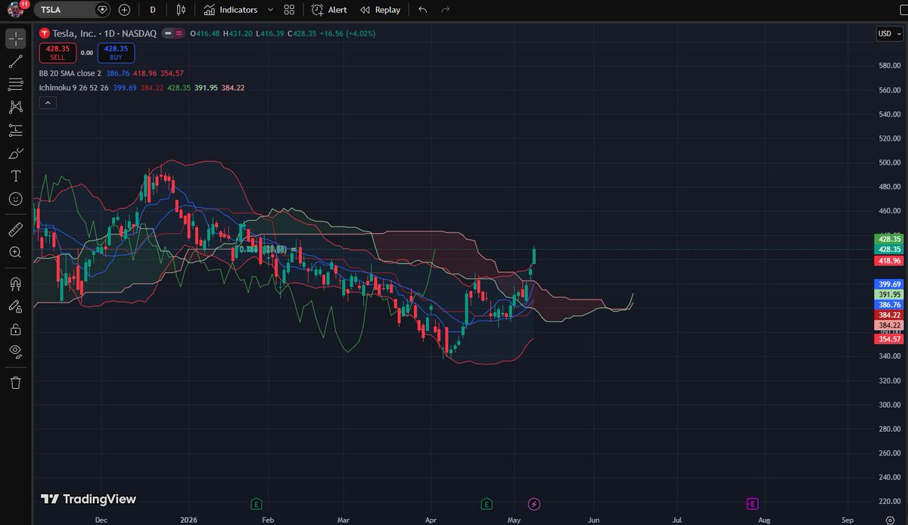The width and height of the screenshot is (908, 525).
Task: Open the layout templates grid icon
Action: click(x=289, y=10)
